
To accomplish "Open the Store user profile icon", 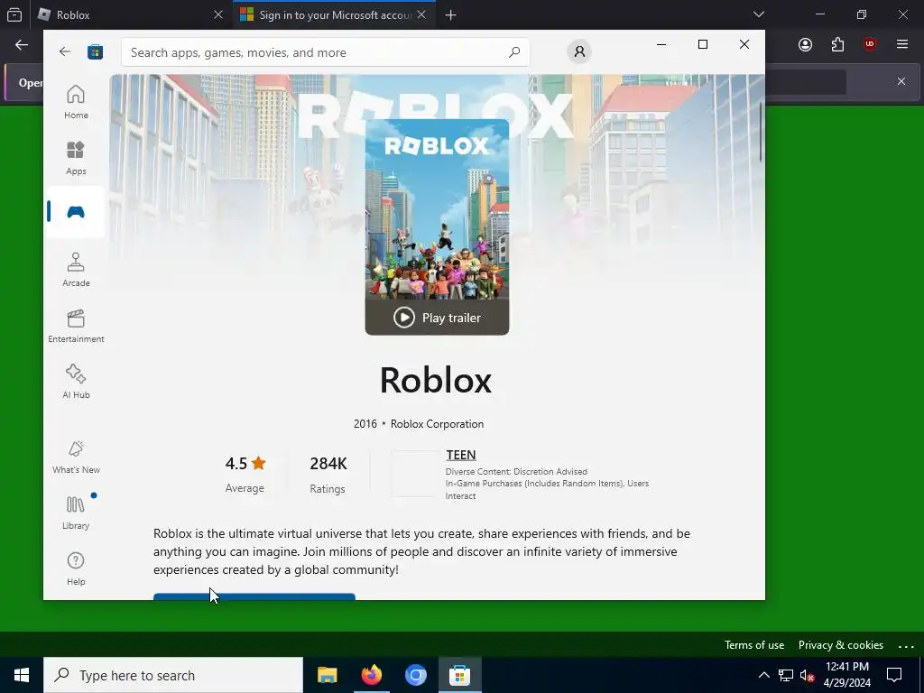I will (x=579, y=51).
